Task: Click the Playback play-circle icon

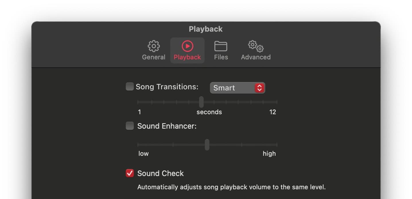Action: (x=187, y=46)
